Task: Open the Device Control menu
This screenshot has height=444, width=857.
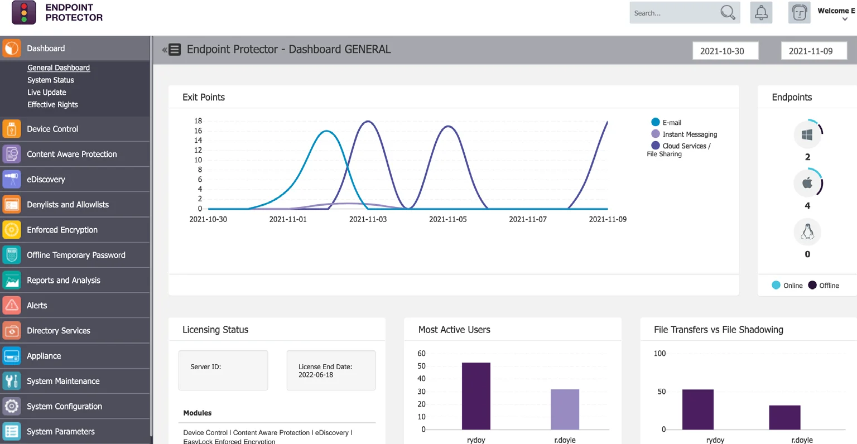Action: click(75, 129)
